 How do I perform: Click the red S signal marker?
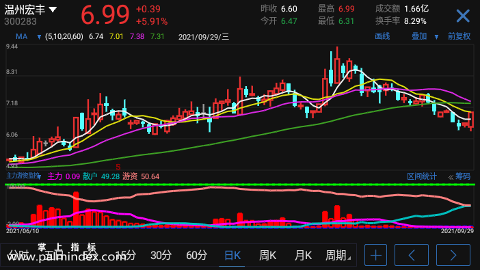click(118, 167)
